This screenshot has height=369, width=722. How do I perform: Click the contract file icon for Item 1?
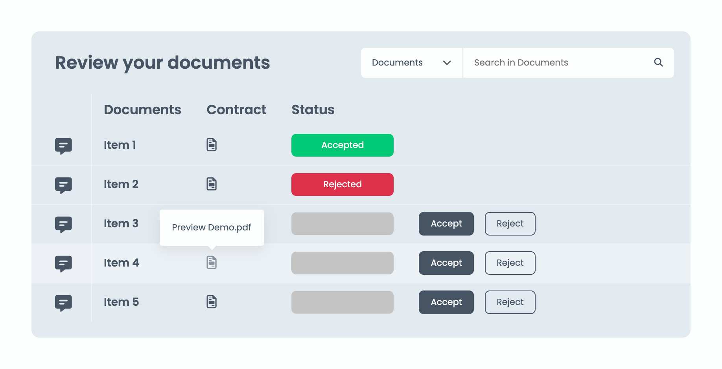(x=212, y=145)
